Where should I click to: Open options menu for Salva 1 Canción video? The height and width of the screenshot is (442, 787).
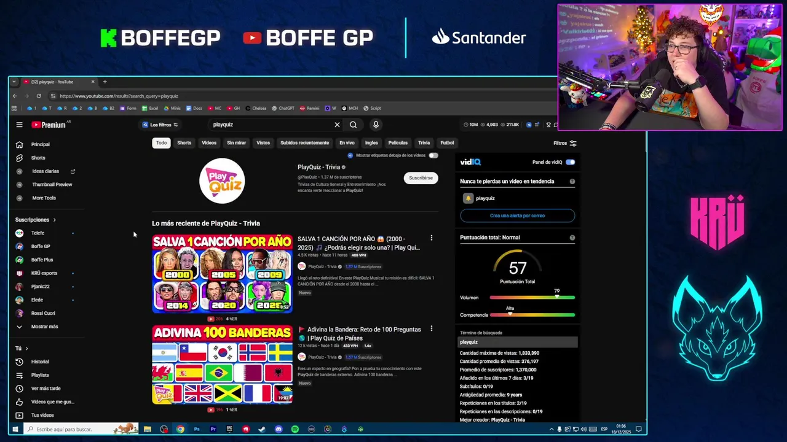pyautogui.click(x=431, y=238)
